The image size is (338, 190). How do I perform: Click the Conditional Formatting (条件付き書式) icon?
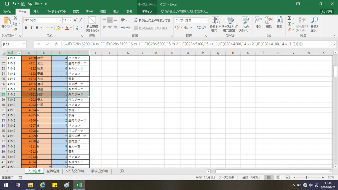tap(216, 20)
